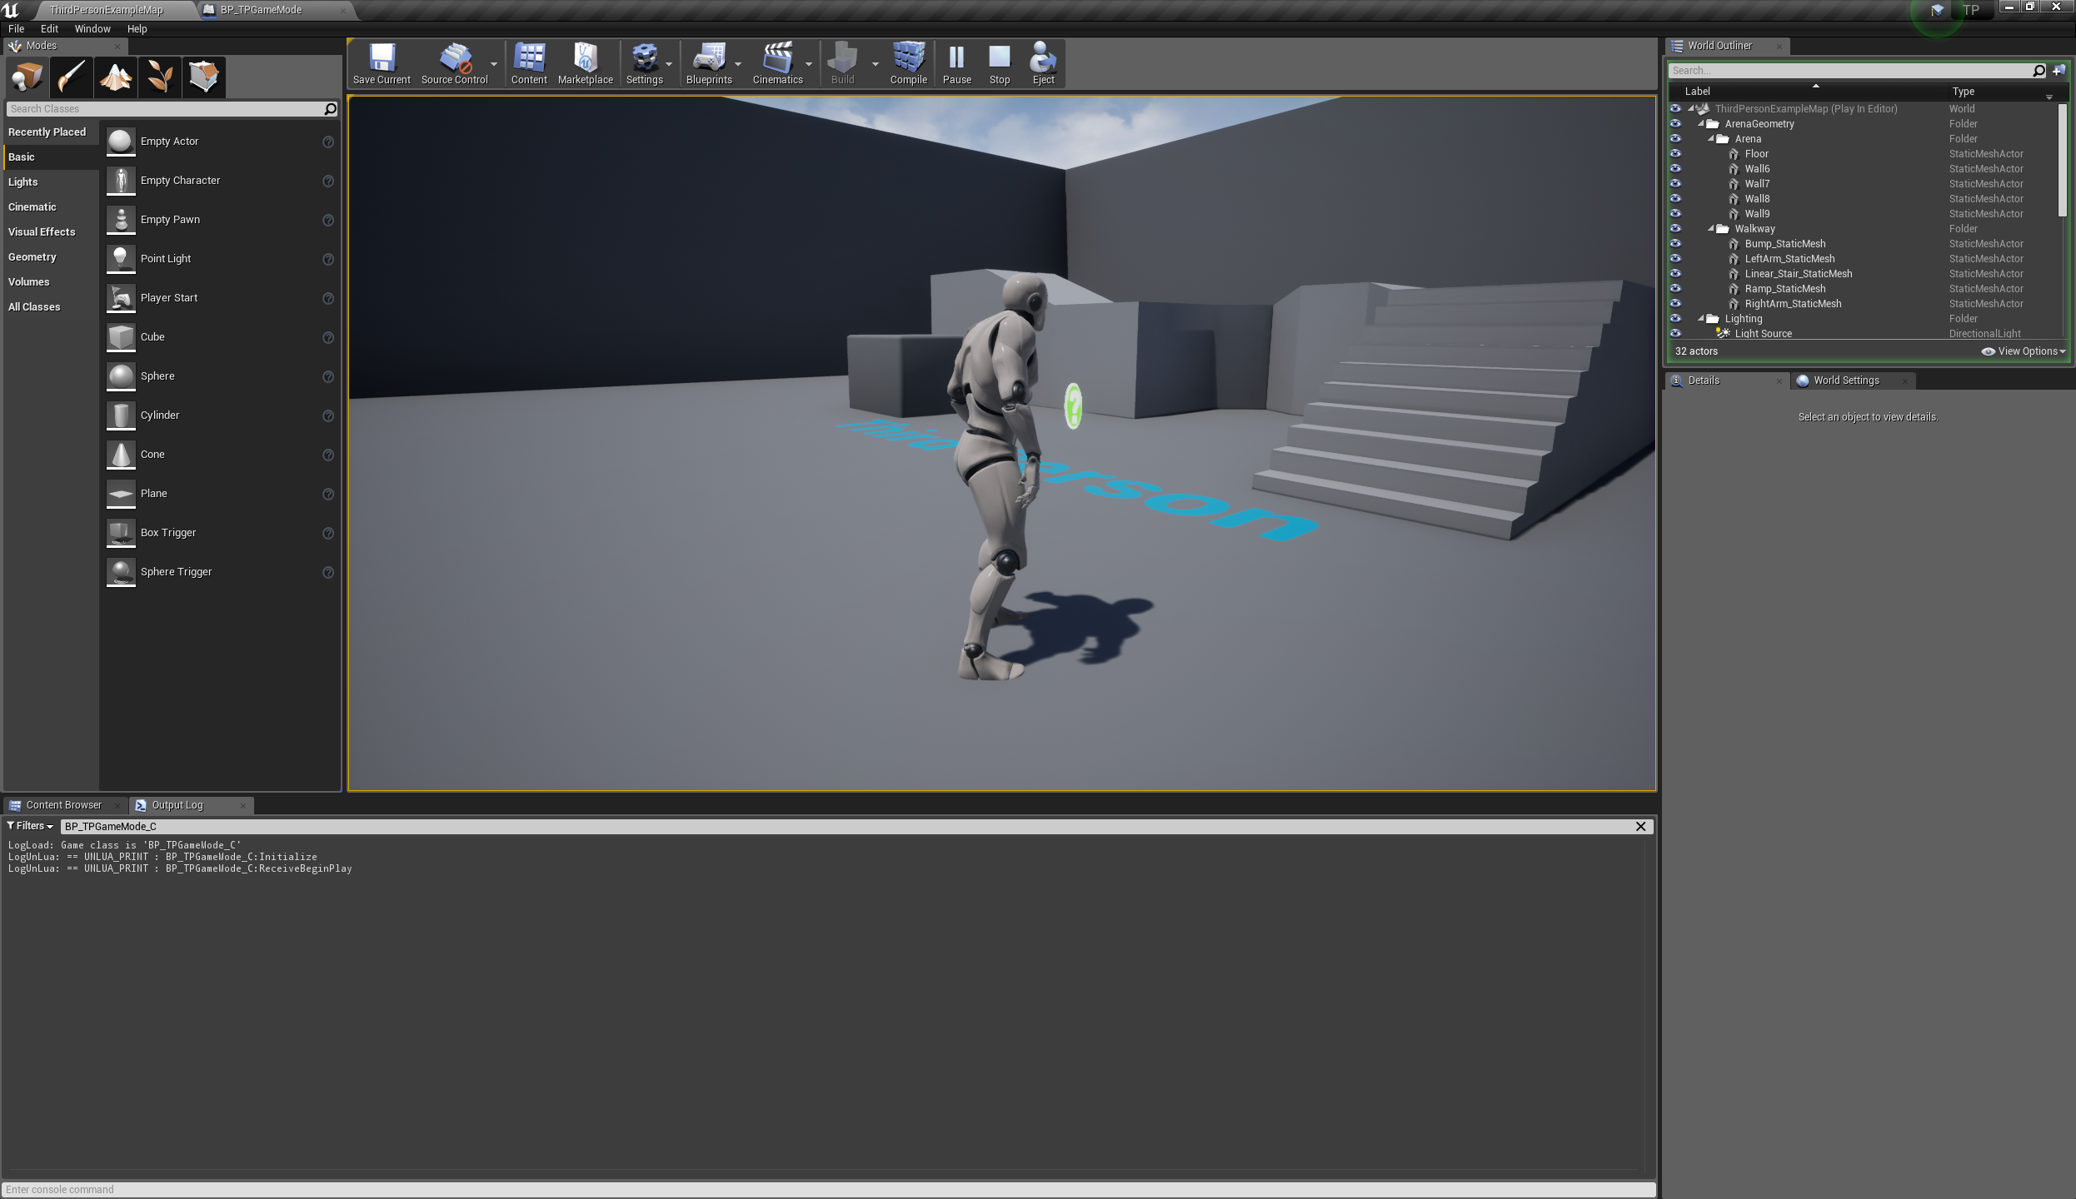Clear the Output Log filter text

coord(1640,826)
